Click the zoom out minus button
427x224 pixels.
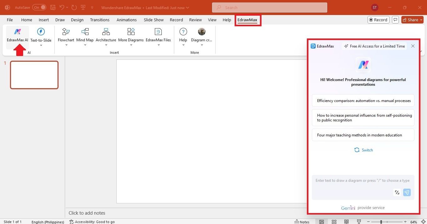[369, 222]
